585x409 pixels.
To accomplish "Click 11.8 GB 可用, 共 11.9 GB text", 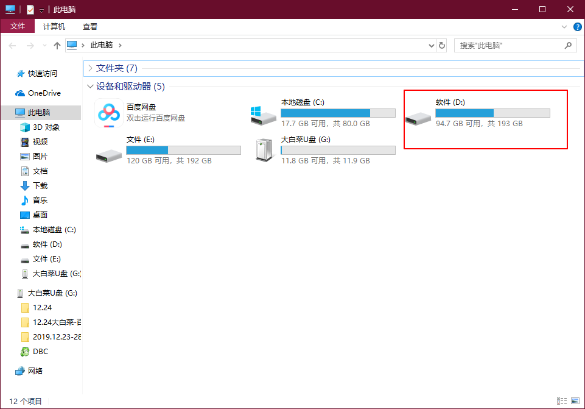I will [326, 160].
